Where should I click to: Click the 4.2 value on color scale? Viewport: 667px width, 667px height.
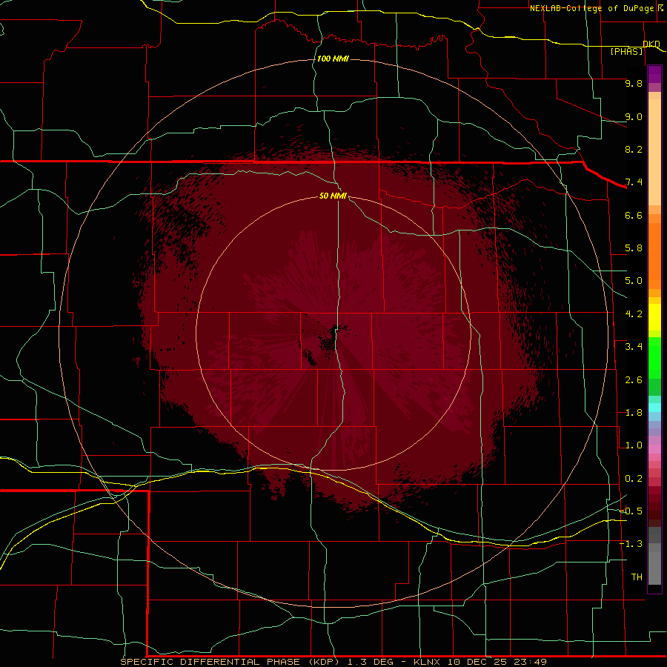coord(634,314)
